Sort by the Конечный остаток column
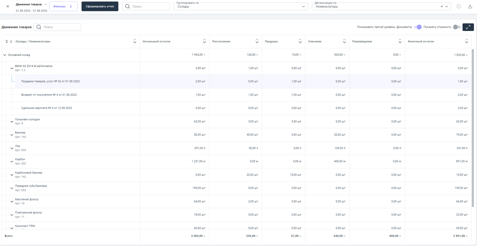 (466, 41)
